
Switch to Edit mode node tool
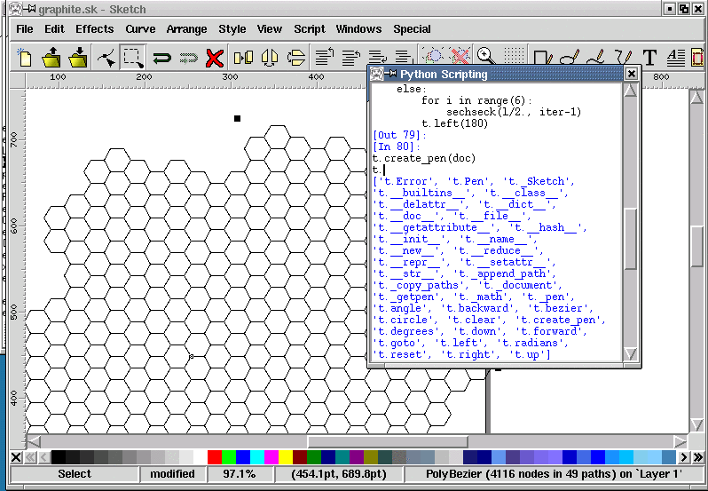[x=106, y=58]
